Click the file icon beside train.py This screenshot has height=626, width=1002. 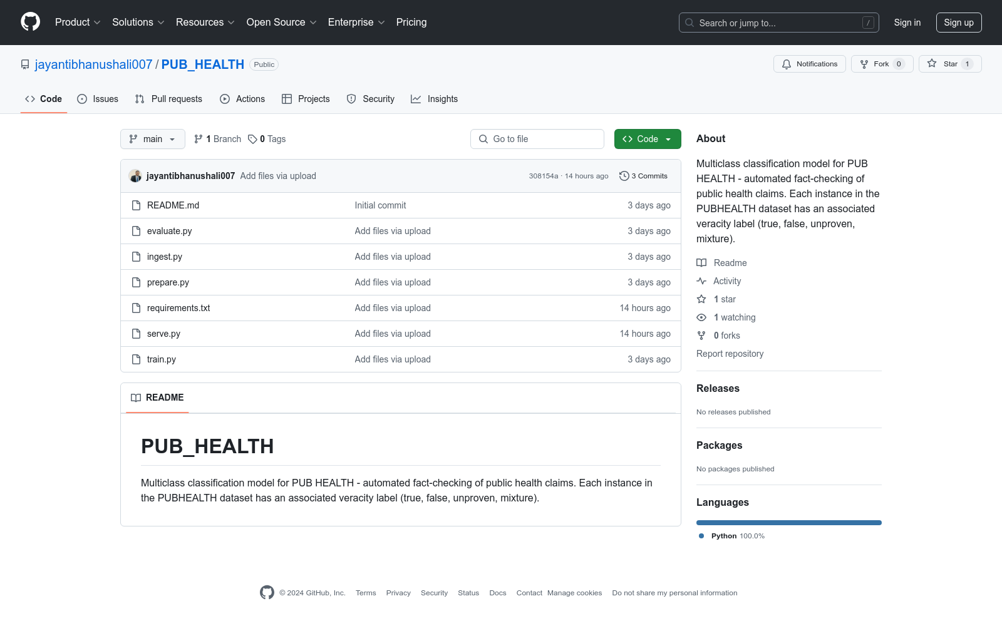tap(136, 359)
